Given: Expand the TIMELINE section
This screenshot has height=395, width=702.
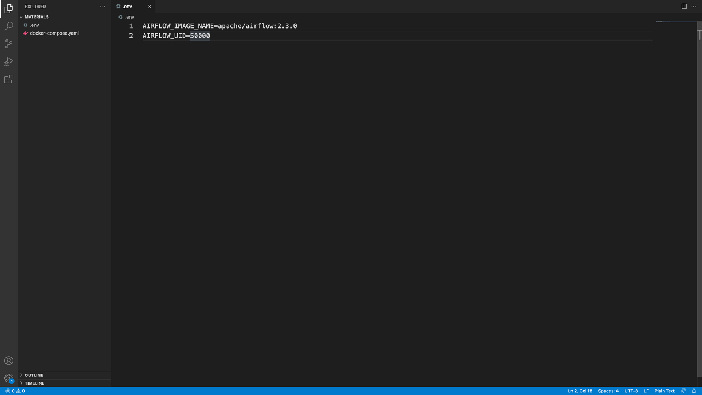Looking at the screenshot, I should tap(65, 383).
